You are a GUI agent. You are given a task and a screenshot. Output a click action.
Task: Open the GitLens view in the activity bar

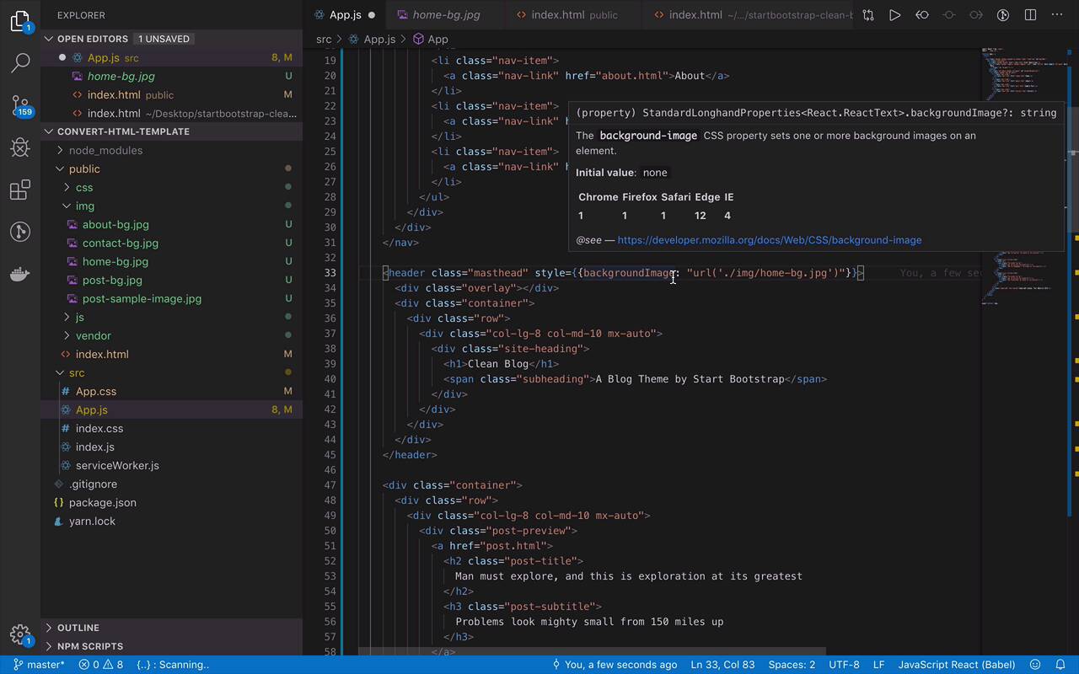pos(20,232)
